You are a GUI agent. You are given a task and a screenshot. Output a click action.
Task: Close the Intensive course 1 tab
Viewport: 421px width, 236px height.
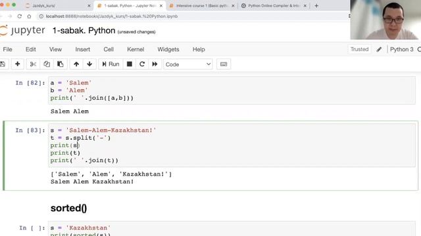[233, 6]
